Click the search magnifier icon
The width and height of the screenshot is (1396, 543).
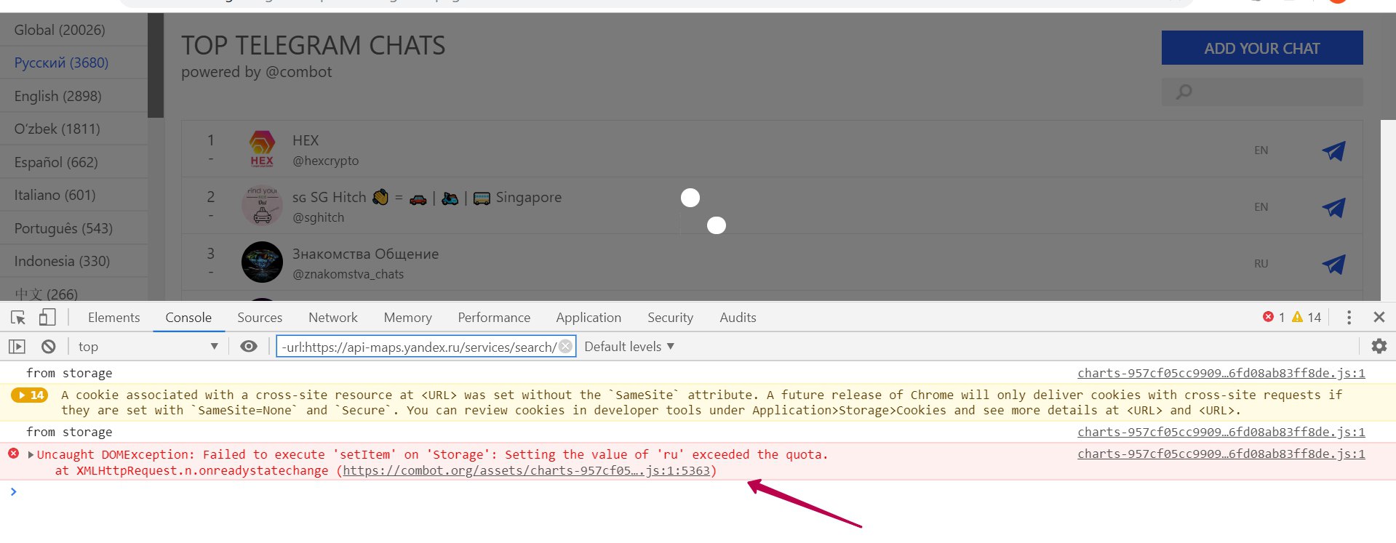(x=1184, y=92)
